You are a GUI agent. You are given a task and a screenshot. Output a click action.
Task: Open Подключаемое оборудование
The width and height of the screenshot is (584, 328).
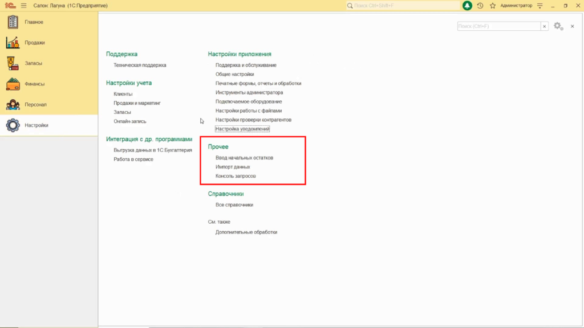(249, 101)
